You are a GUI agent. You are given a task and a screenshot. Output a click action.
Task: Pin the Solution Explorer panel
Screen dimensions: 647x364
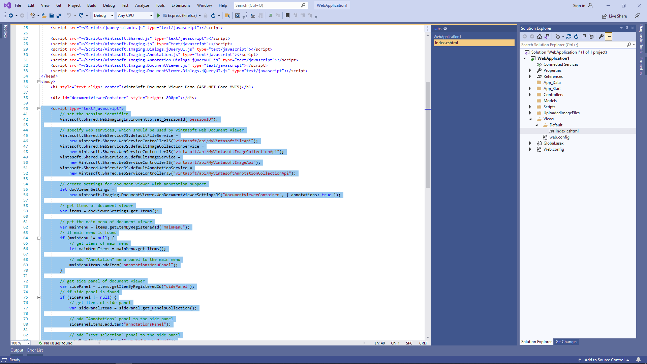[x=627, y=28]
